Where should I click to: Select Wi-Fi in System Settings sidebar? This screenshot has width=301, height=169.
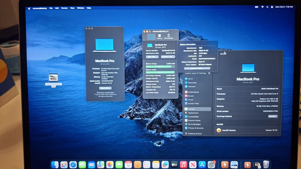(197, 79)
